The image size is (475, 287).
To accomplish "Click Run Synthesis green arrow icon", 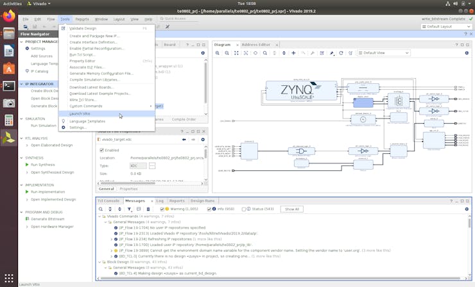I will pyautogui.click(x=26, y=165).
